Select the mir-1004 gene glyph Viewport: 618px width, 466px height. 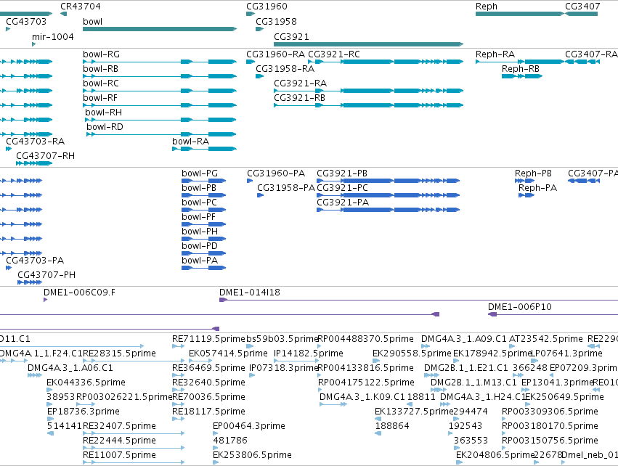pyautogui.click(x=34, y=44)
